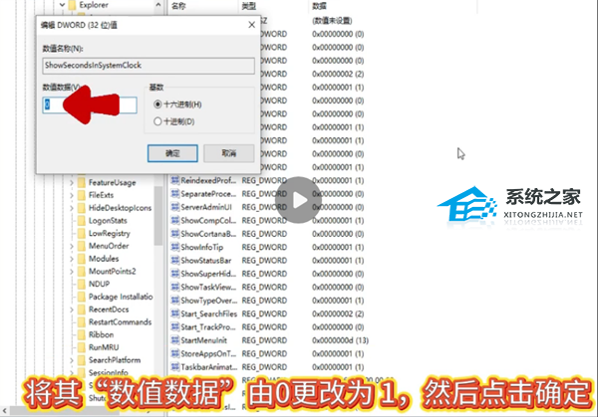Click the Start_SearchFiles data 0x00000002 (2)
598x417 pixels.
338,313
